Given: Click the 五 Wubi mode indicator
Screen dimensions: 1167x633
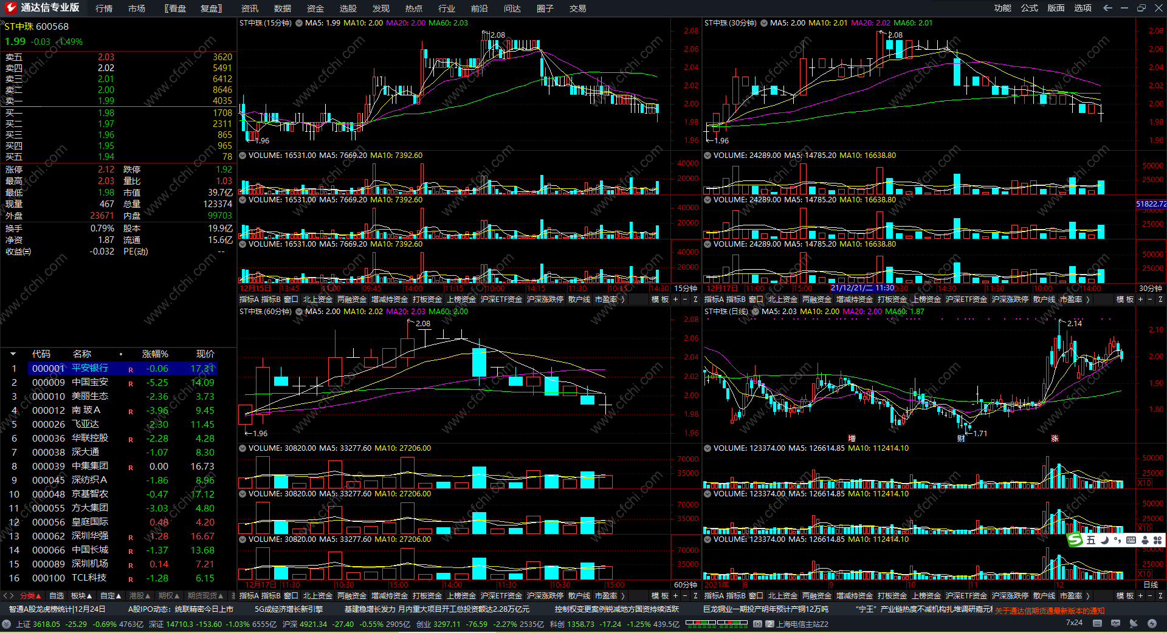Looking at the screenshot, I should 1091,540.
